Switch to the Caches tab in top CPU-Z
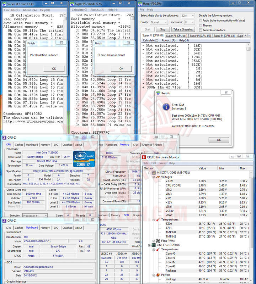This screenshot has width=256, height=284. tap(19, 145)
